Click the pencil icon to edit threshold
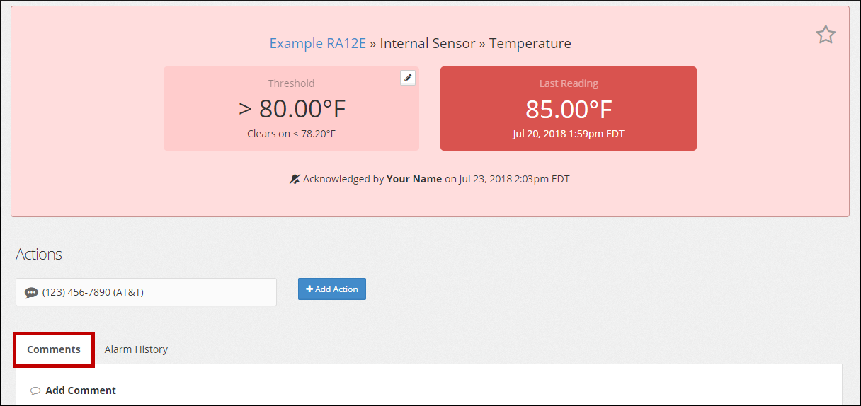 click(x=408, y=78)
